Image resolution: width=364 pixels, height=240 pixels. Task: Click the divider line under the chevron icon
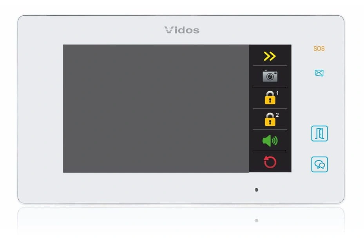(x=270, y=66)
